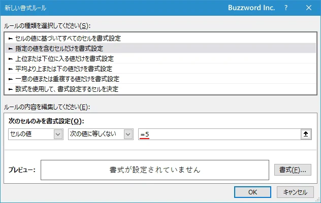Click the value field containing =5
Screen dimensions: 321x203
219,134
